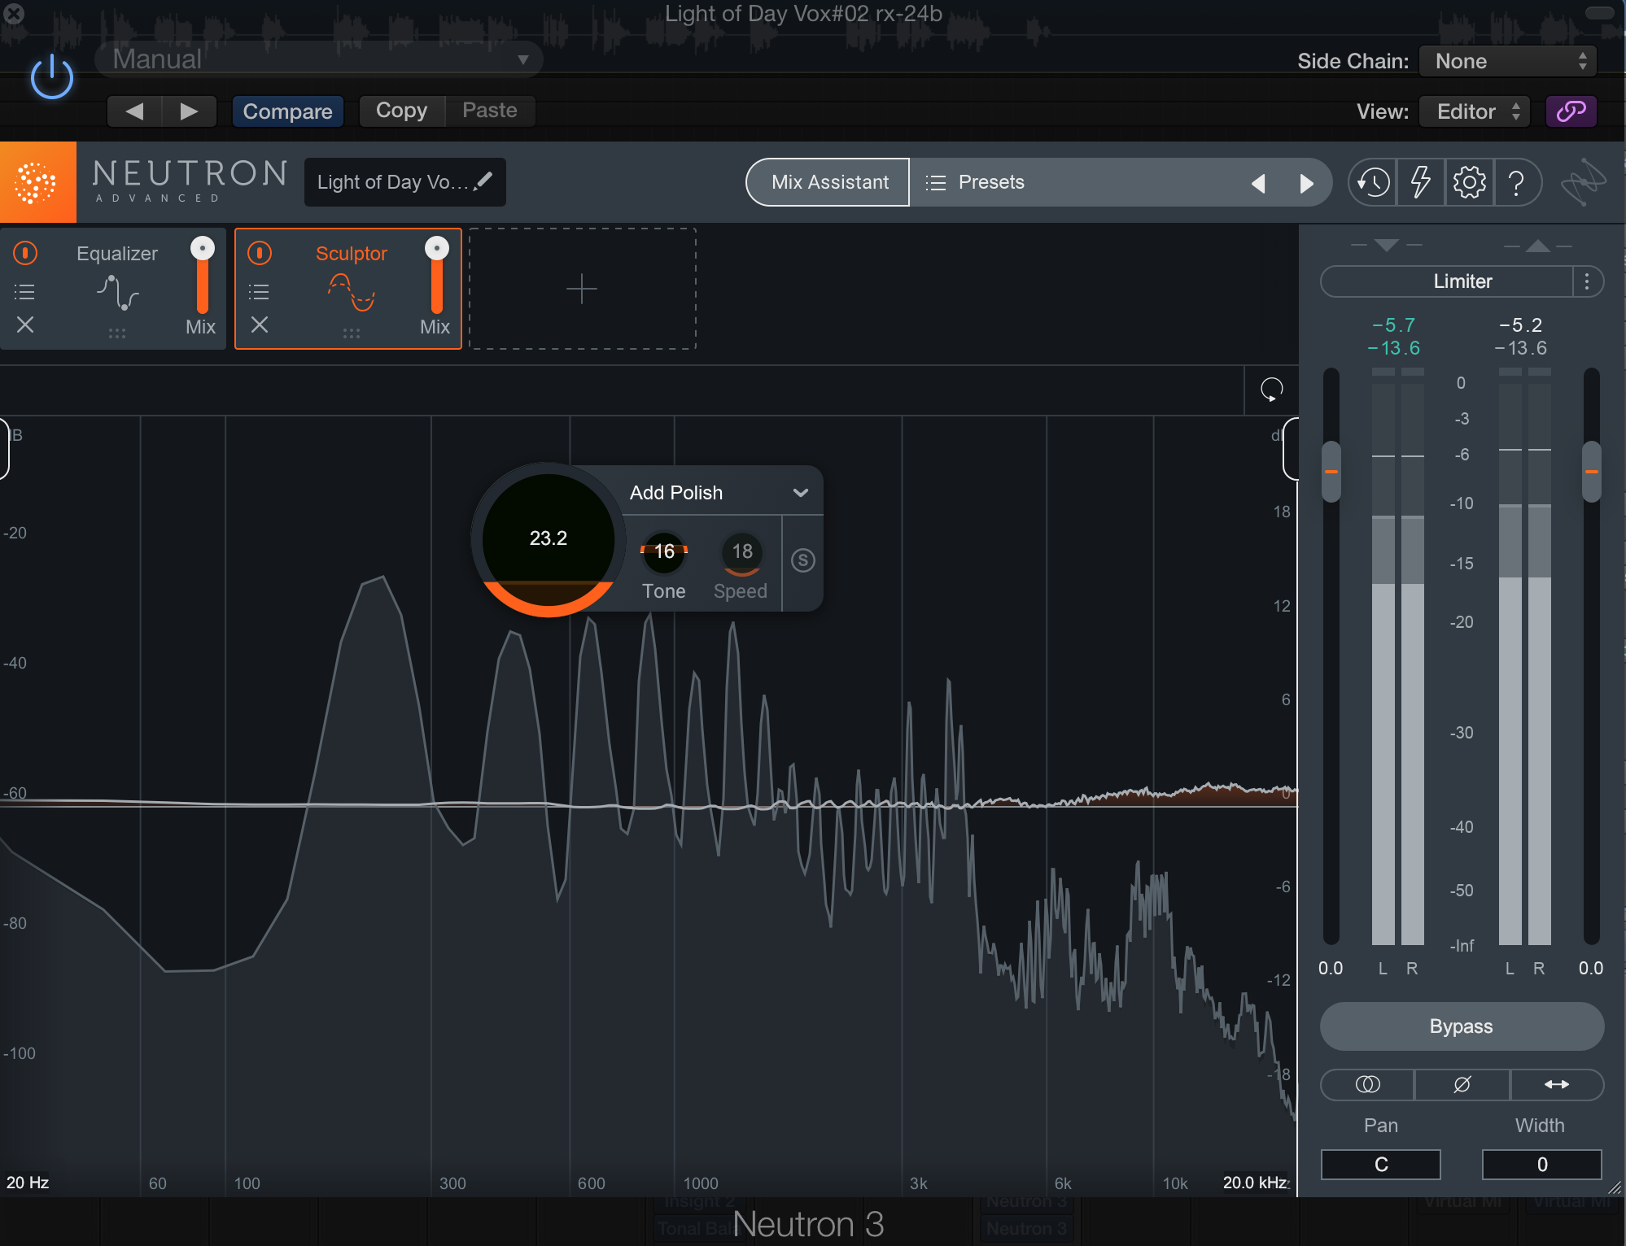Screen dimensions: 1626x1246
Task: Toggle Sculptor module power button
Action: pyautogui.click(x=260, y=253)
